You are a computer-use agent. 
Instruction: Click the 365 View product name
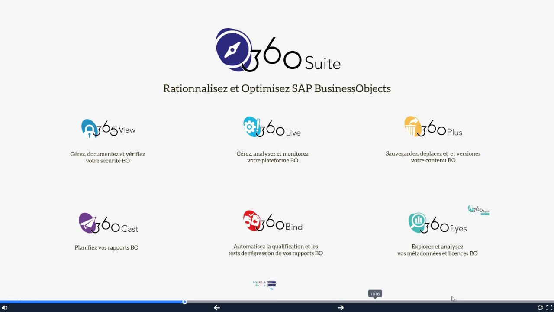click(116, 130)
